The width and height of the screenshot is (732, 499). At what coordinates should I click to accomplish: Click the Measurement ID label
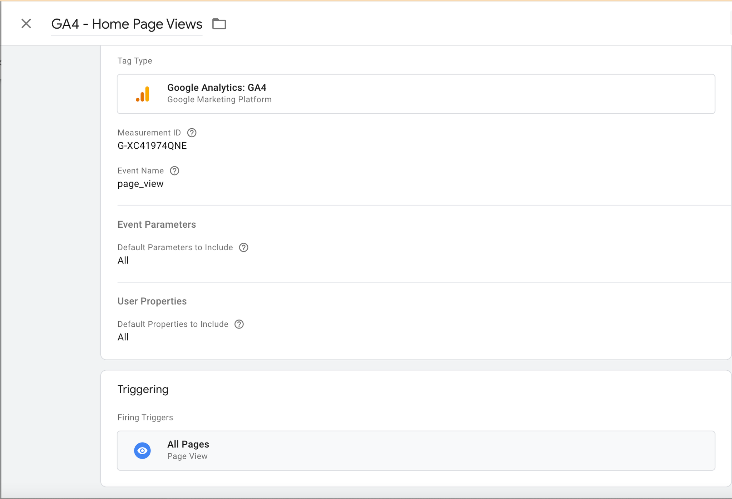pos(149,133)
